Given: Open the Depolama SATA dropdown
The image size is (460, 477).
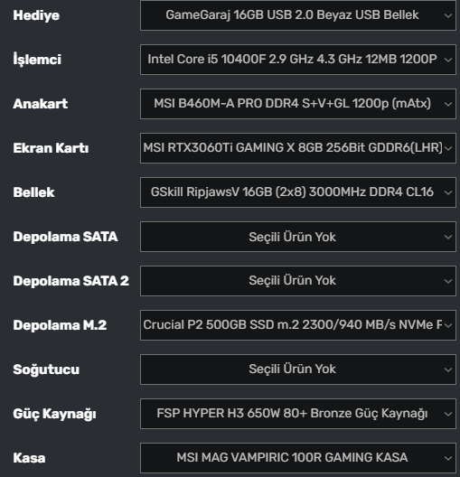Looking at the screenshot, I should pyautogui.click(x=298, y=237).
